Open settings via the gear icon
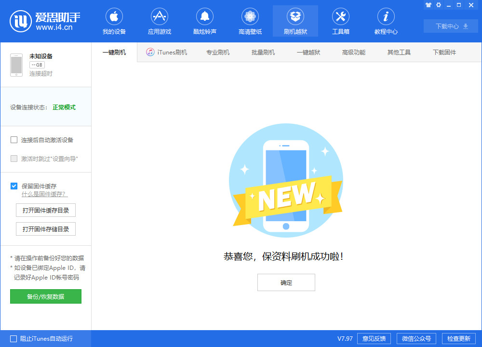Screen dimensions: 482x347 click(x=438, y=5)
